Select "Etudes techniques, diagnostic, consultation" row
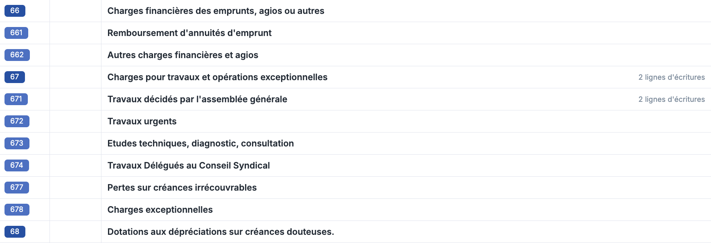 pyautogui.click(x=200, y=144)
